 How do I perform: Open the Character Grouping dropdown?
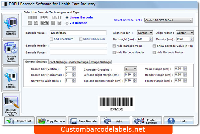(130, 69)
